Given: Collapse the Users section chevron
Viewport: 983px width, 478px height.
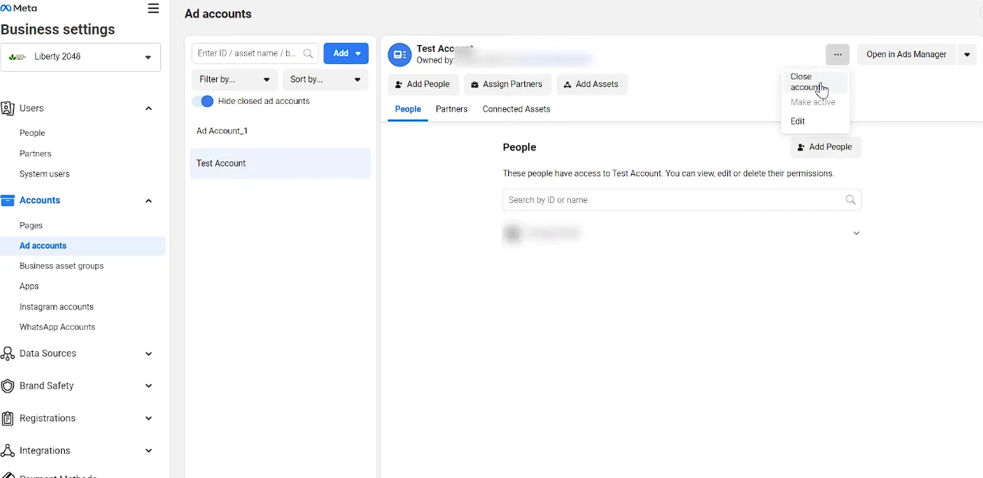Looking at the screenshot, I should (x=149, y=108).
